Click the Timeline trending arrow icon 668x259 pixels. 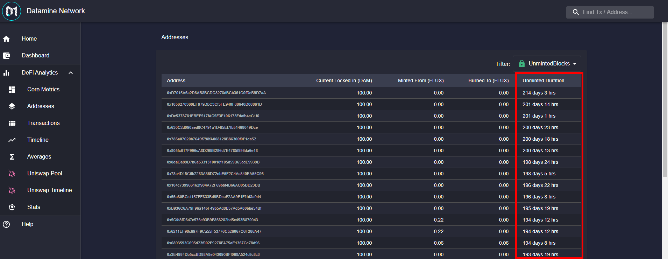point(12,140)
